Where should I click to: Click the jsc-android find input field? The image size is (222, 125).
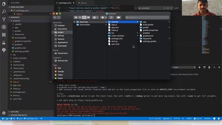coord(150,8)
